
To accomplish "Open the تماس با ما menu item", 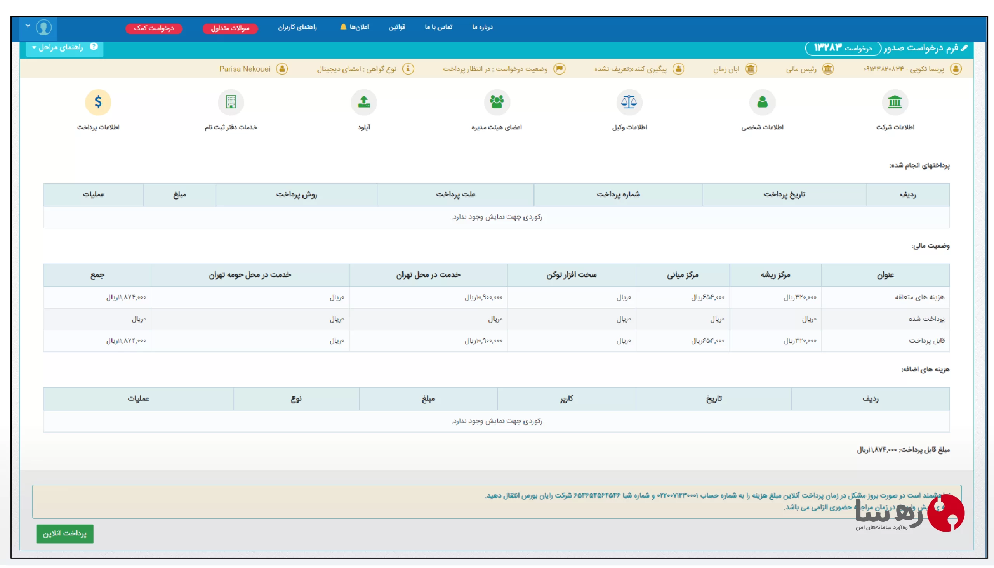I will click(x=438, y=27).
